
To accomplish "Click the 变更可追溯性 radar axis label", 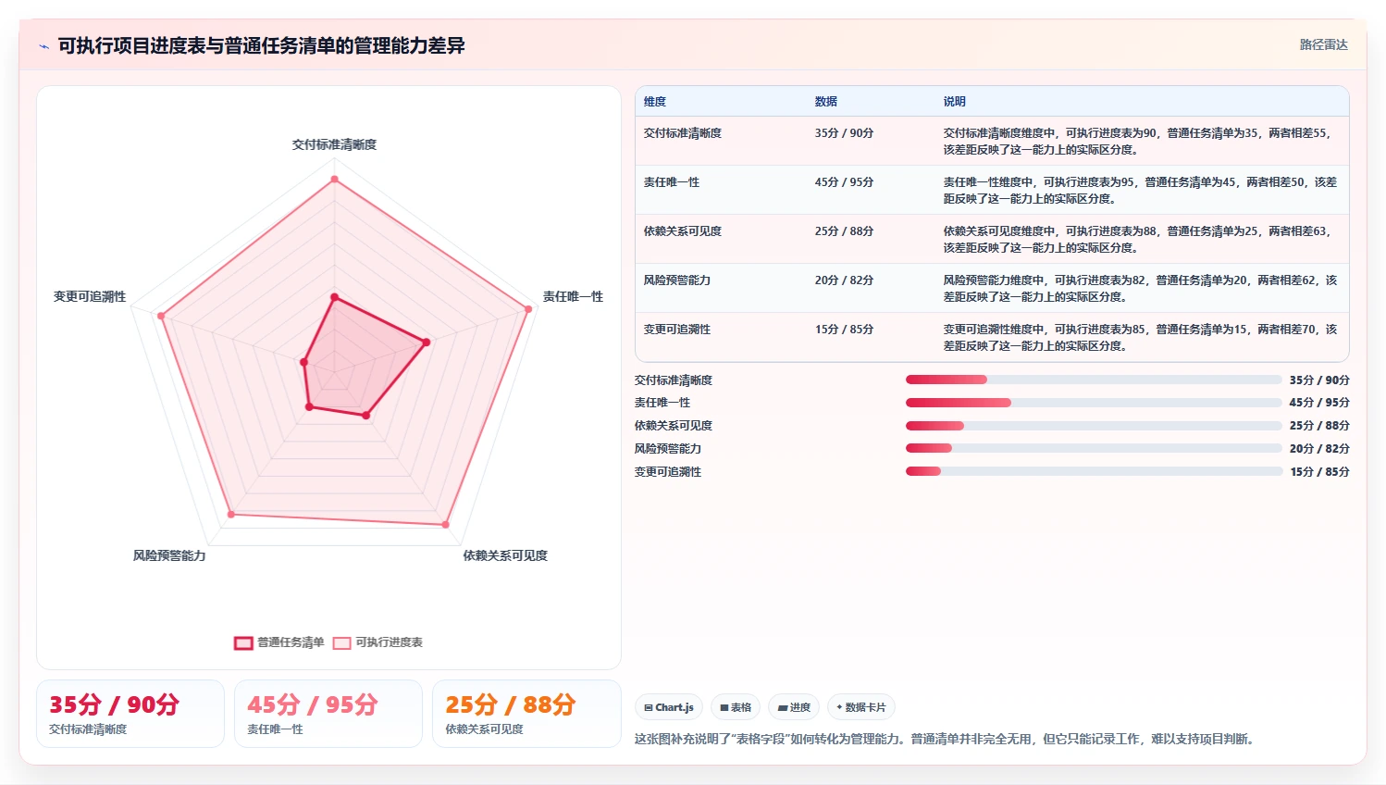I will [x=90, y=296].
